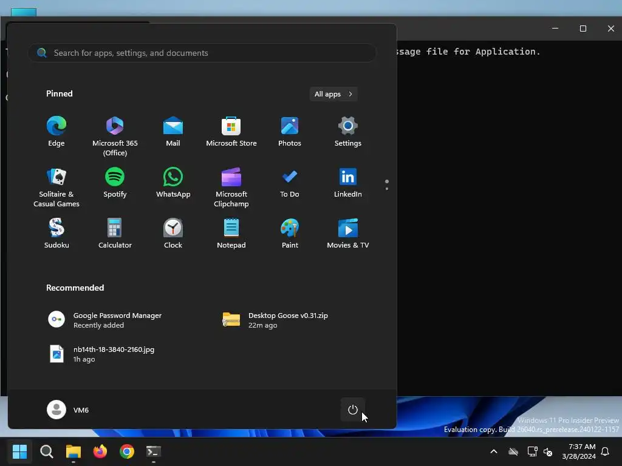The height and width of the screenshot is (466, 622).
Task: Open the Edge pinned app
Action: [x=56, y=132]
